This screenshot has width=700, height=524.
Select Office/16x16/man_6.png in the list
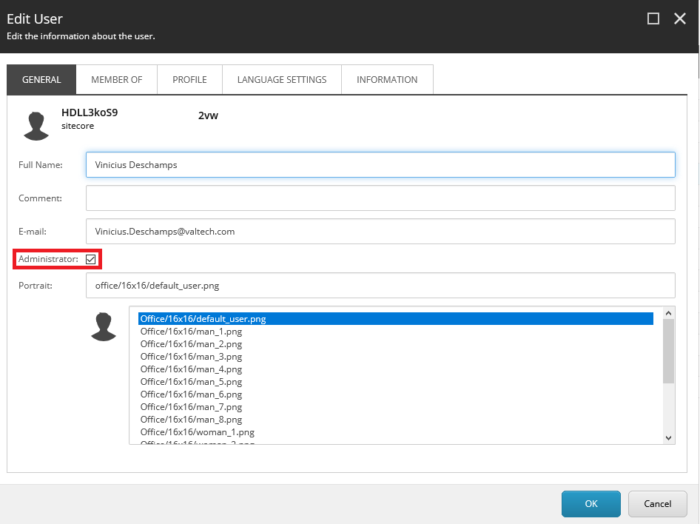point(396,394)
